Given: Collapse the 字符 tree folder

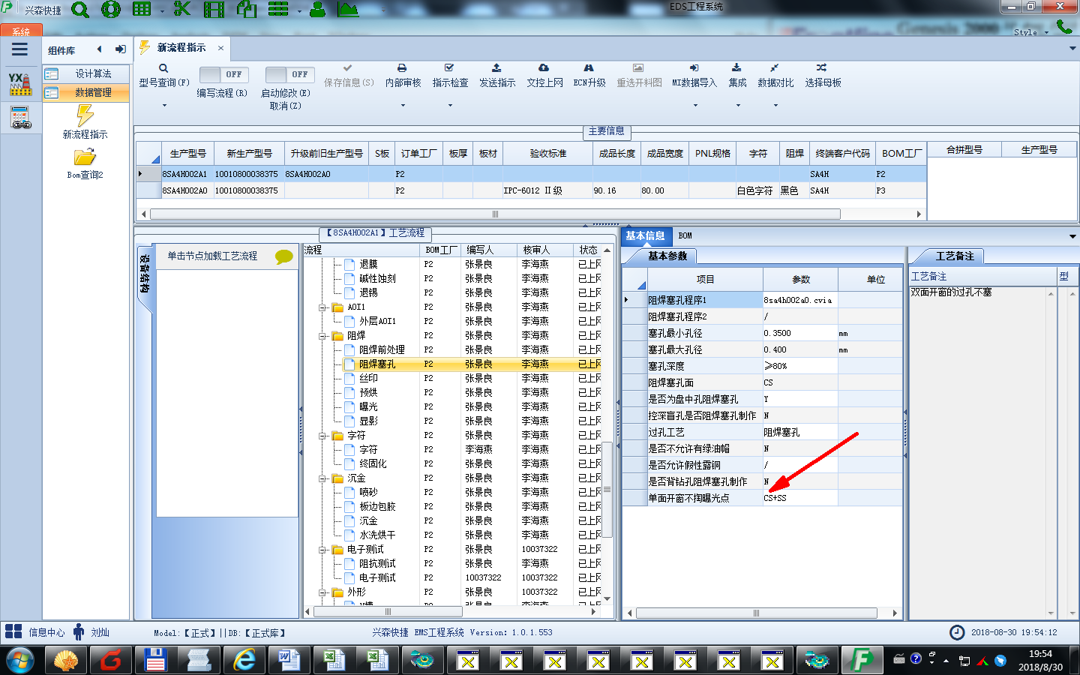Looking at the screenshot, I should tap(322, 436).
